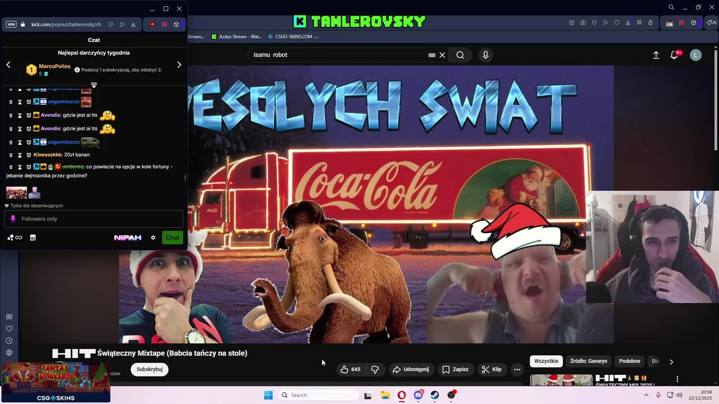Click the YouTube page vertical scrollbar

click(716, 99)
